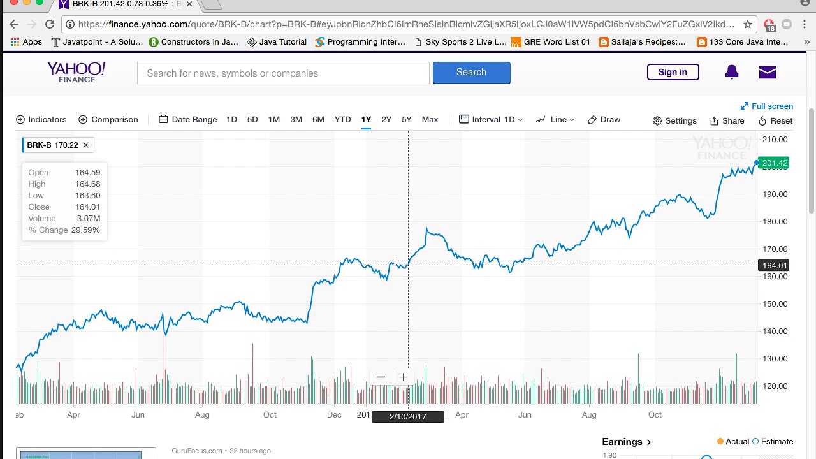The height and width of the screenshot is (459, 816).
Task: Select 3M range
Action: pyautogui.click(x=296, y=120)
